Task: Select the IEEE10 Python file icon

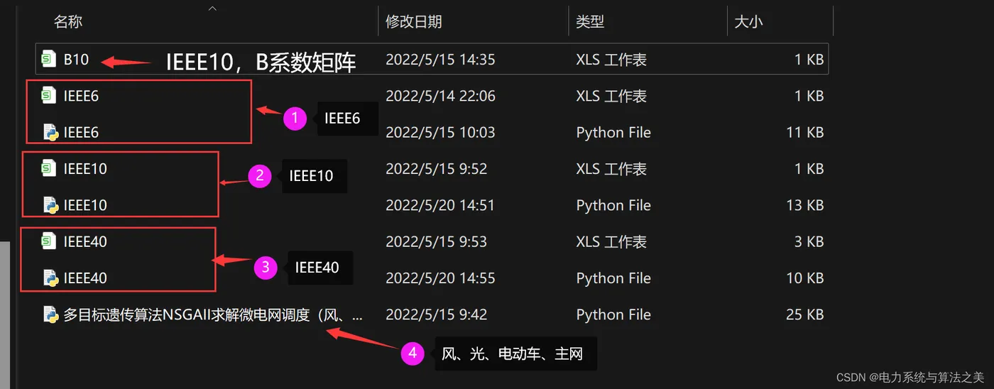Action: pos(50,205)
